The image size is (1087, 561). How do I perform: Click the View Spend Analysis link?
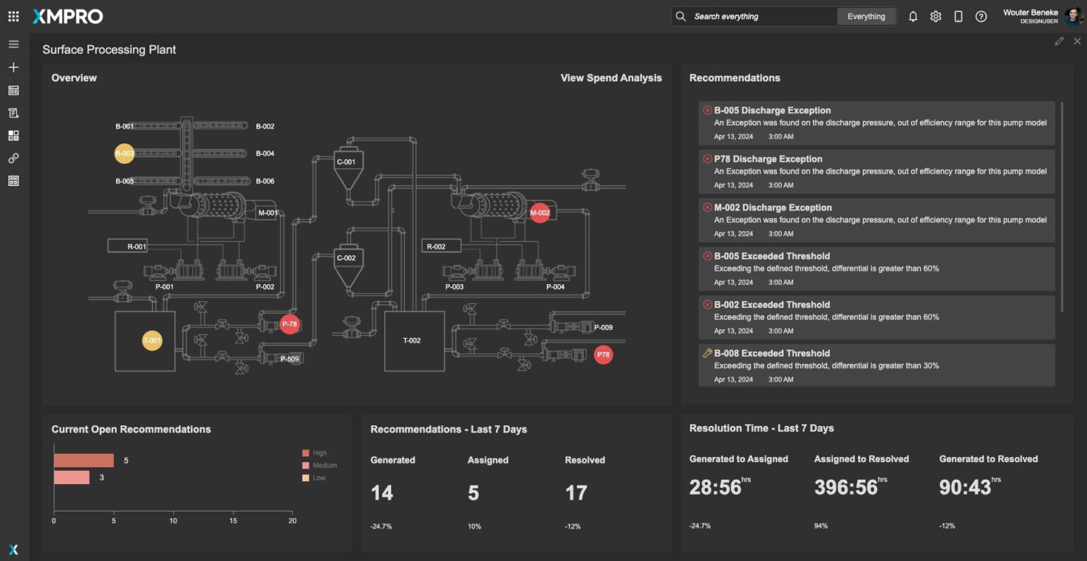click(x=611, y=78)
